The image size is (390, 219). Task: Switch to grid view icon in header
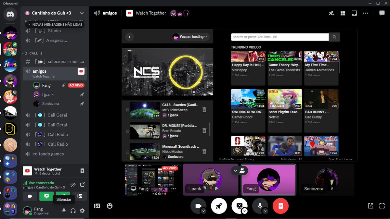point(343,13)
